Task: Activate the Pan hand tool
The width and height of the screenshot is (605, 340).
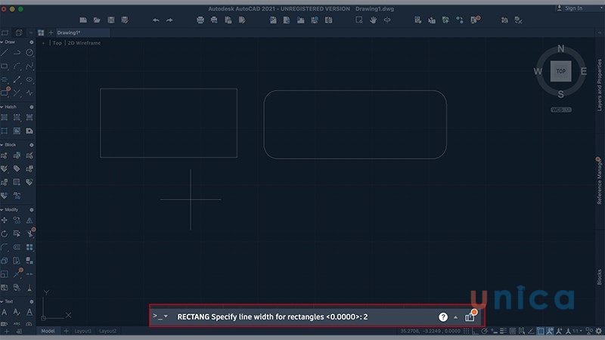Action: click(x=373, y=20)
